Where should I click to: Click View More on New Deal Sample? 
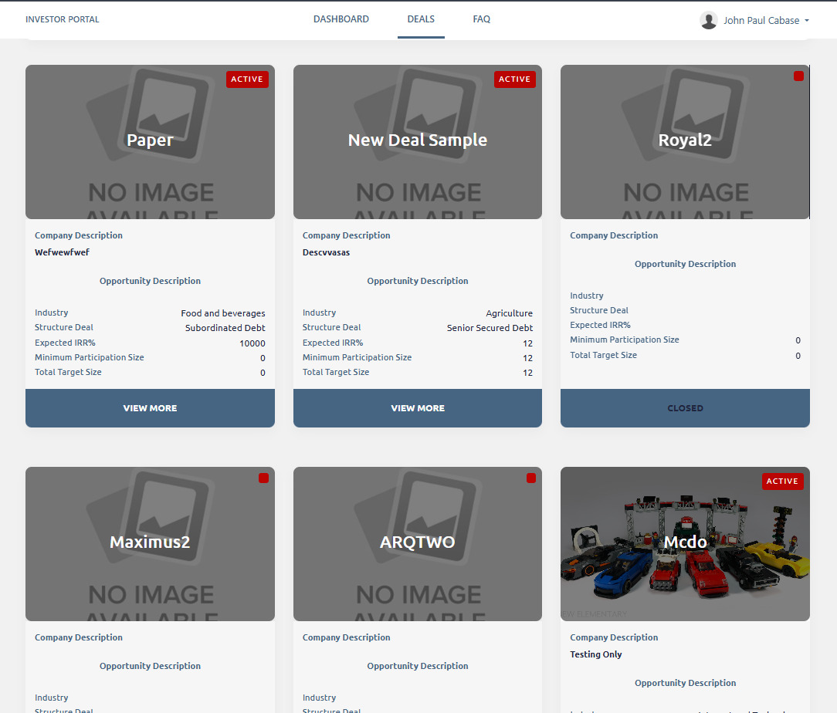tap(418, 408)
